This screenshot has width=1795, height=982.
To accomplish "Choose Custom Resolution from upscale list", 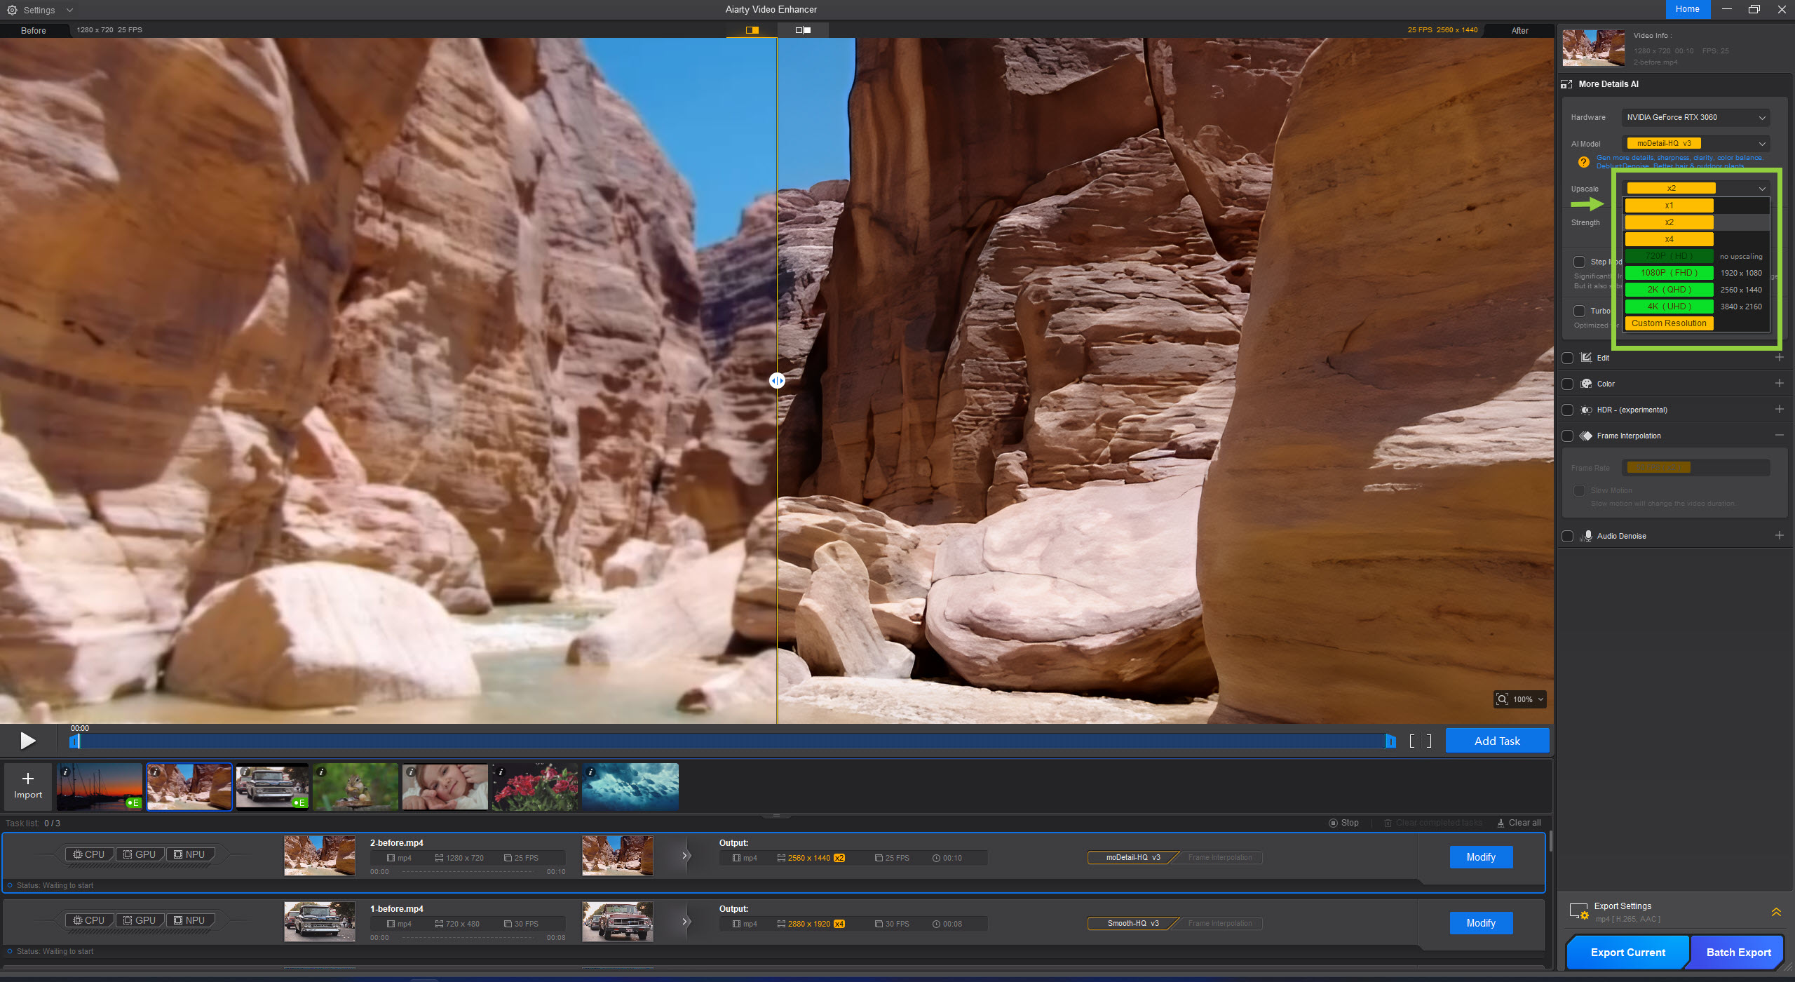I will pyautogui.click(x=1669, y=323).
